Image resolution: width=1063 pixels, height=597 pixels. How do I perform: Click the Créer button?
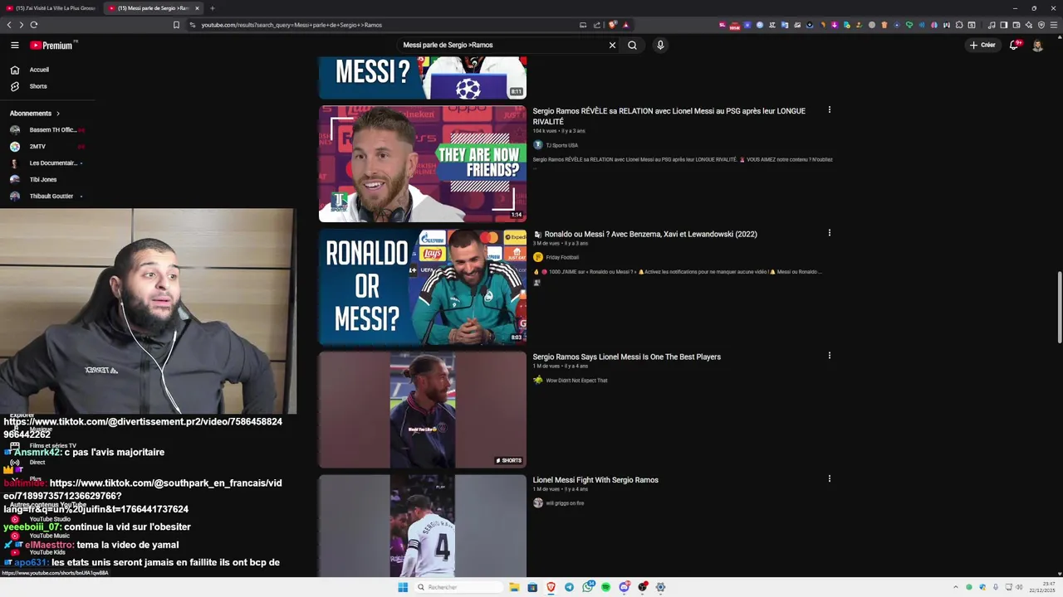[982, 46]
